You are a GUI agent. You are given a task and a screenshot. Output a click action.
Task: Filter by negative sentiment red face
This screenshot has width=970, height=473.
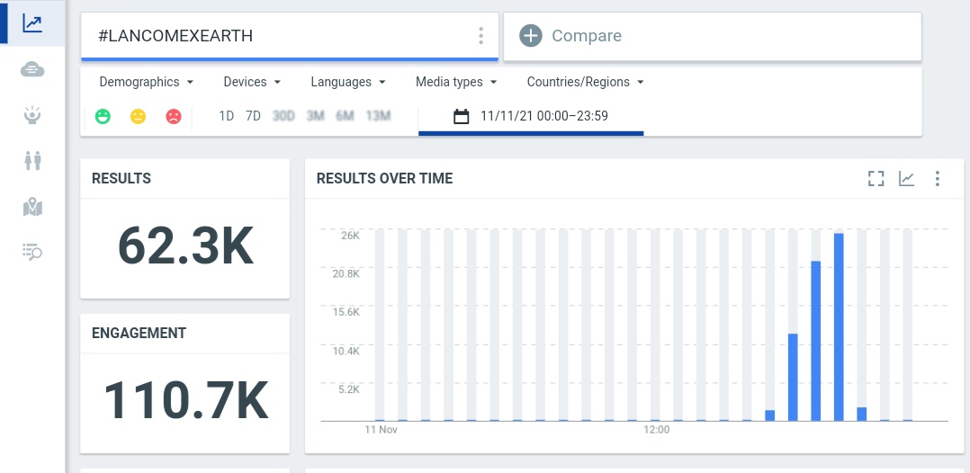tap(173, 116)
